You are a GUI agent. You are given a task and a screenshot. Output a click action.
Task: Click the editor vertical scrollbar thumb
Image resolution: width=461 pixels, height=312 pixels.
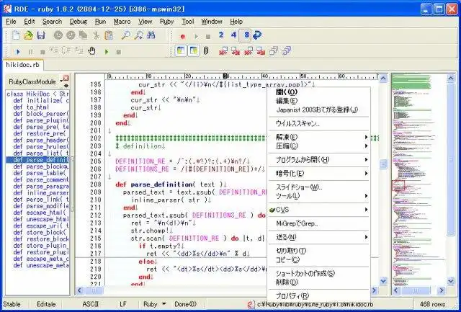[383, 164]
